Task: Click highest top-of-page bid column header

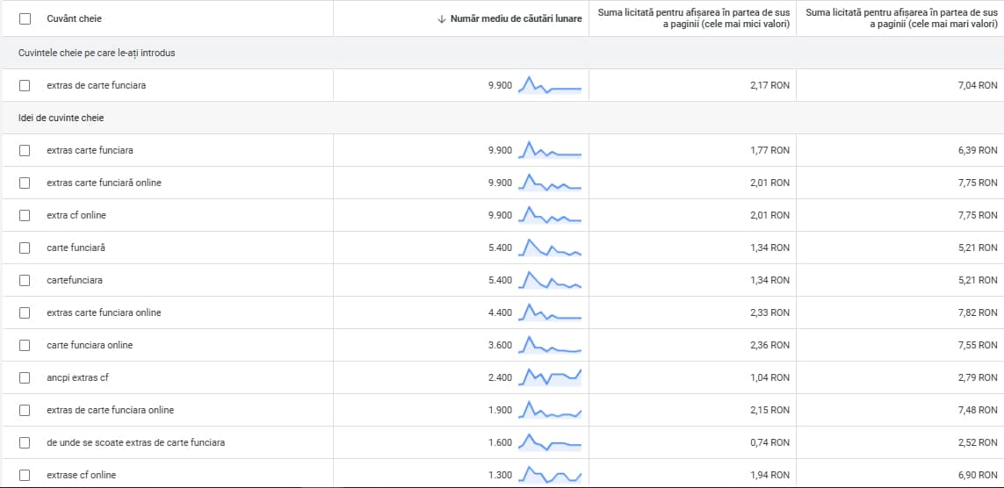Action: coord(900,18)
